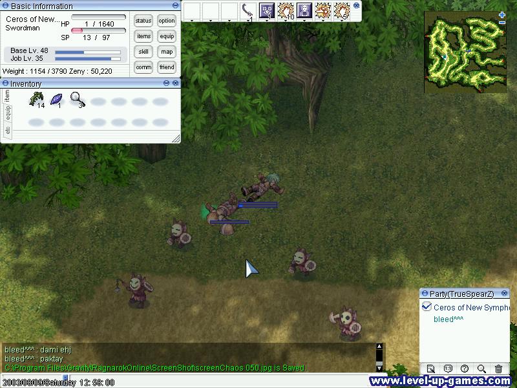
Task: Click the Zeny amount 50,220
Action: [x=101, y=71]
